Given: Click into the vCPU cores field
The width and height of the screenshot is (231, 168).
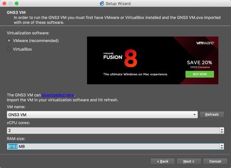Looking at the screenshot, I should click(113, 131).
